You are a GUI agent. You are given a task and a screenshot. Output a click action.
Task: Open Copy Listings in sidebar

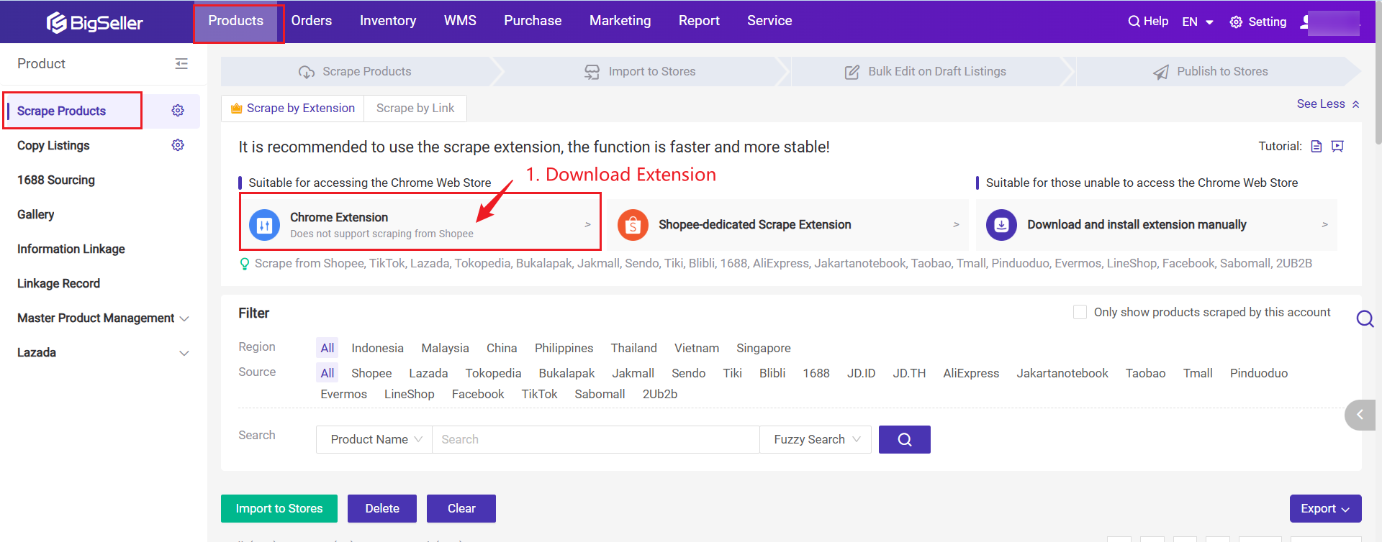pos(53,145)
